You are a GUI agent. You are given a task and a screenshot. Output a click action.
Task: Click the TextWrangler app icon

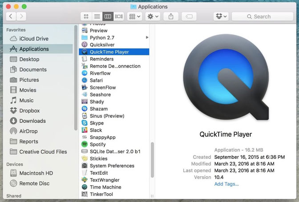coord(85,180)
